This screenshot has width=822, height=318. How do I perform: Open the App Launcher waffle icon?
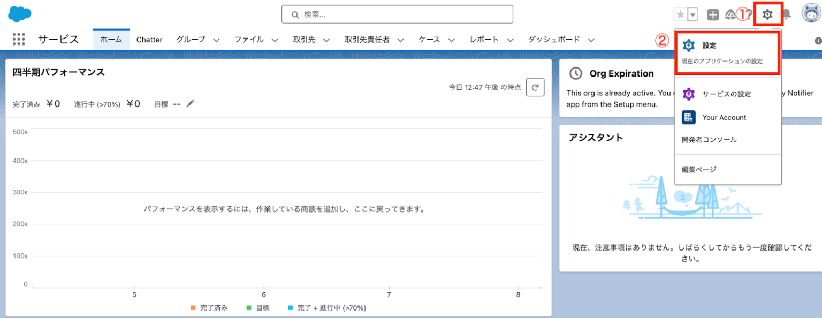tap(19, 39)
